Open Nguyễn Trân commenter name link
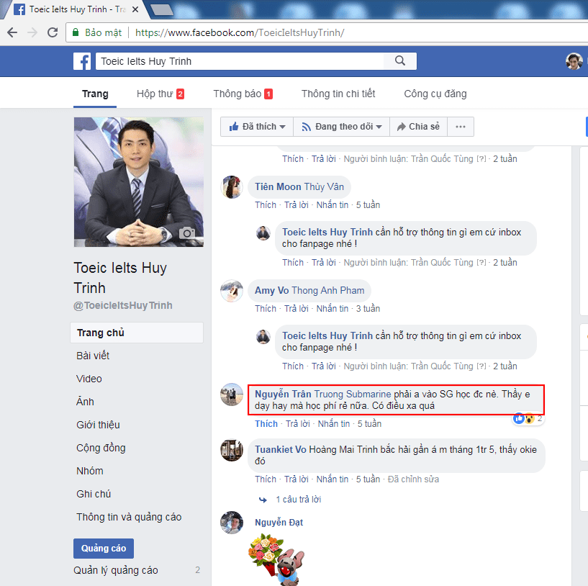588x586 pixels. (x=283, y=395)
